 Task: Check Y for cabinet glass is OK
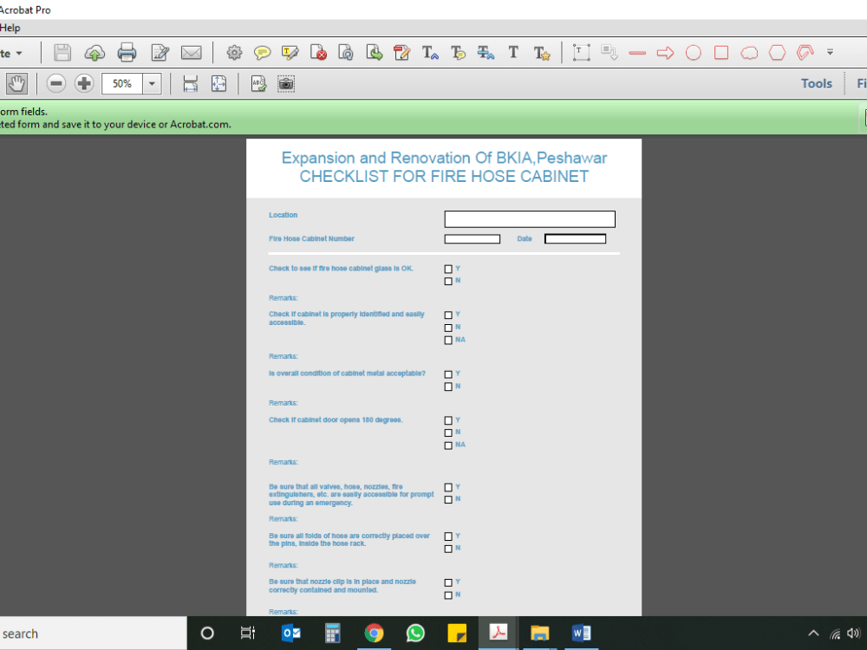(448, 270)
